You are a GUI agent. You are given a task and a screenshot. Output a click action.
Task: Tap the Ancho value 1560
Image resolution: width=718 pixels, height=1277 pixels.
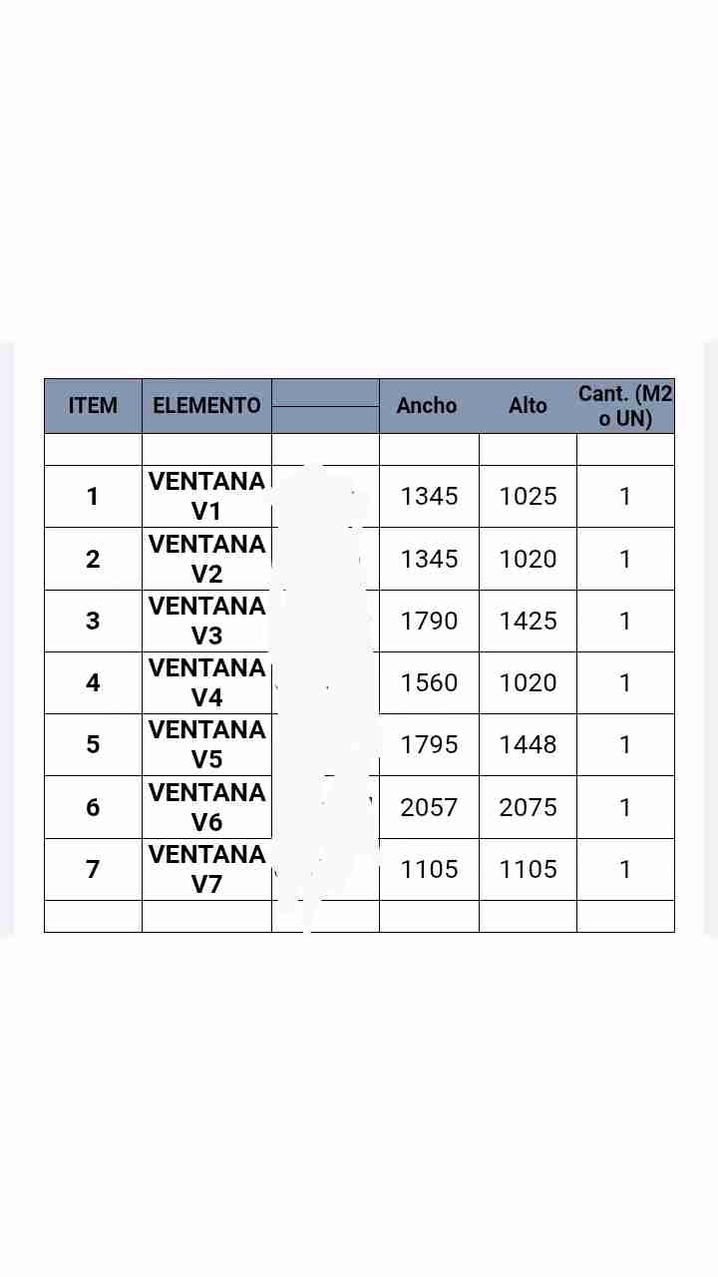tap(429, 682)
